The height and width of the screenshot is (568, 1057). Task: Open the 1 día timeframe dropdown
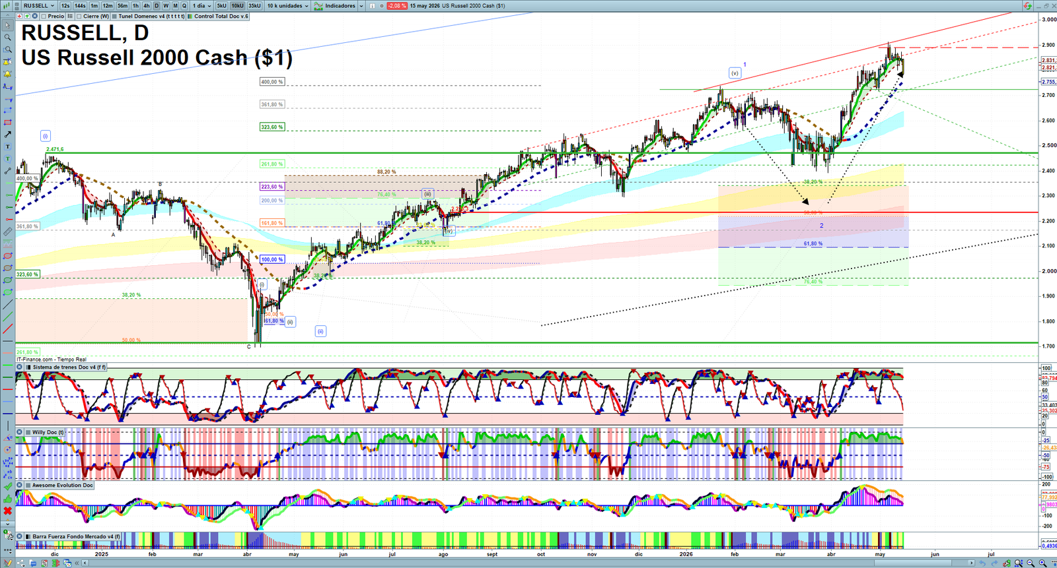201,6
